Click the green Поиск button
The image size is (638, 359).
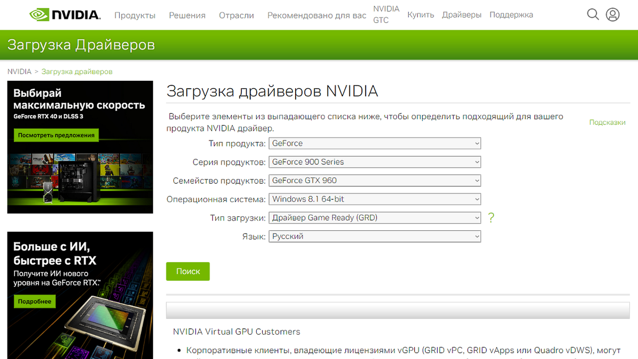click(x=188, y=271)
